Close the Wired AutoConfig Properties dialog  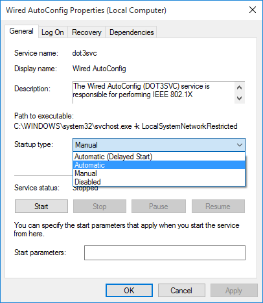point(253,10)
